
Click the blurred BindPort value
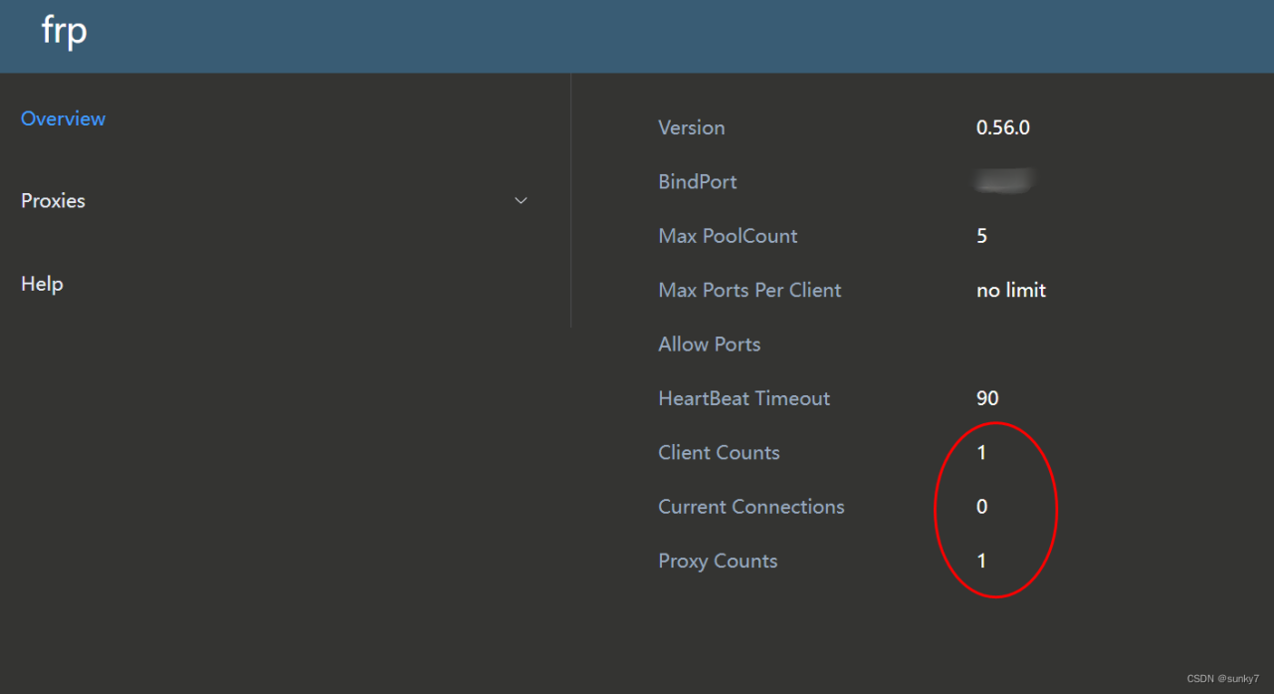[1004, 181]
